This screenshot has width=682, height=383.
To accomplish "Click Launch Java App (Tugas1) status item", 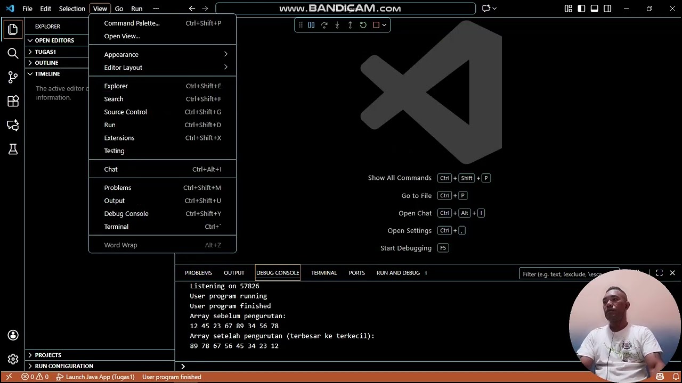I will (x=95, y=377).
